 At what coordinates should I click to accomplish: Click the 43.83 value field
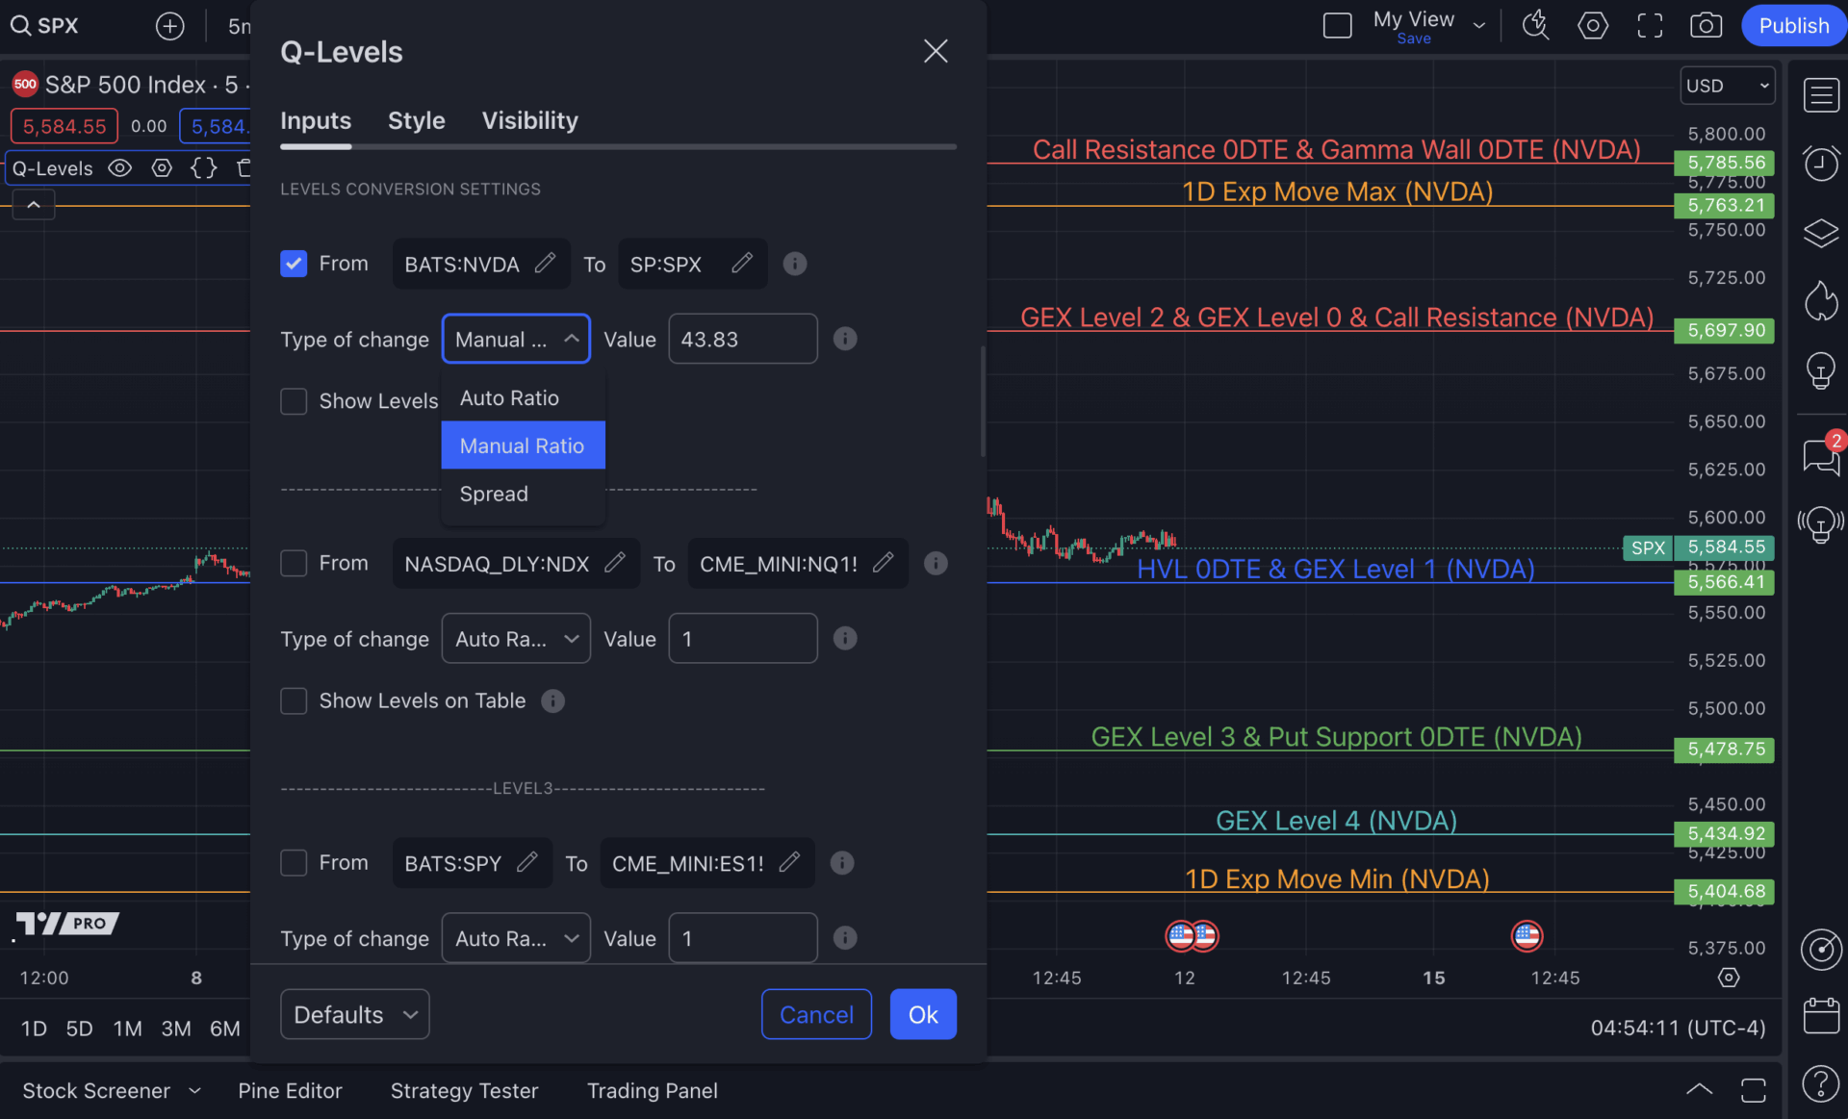(x=743, y=339)
